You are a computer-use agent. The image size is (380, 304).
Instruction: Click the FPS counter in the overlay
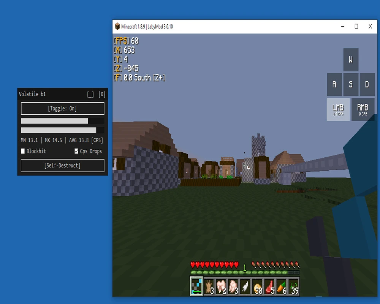coord(125,41)
